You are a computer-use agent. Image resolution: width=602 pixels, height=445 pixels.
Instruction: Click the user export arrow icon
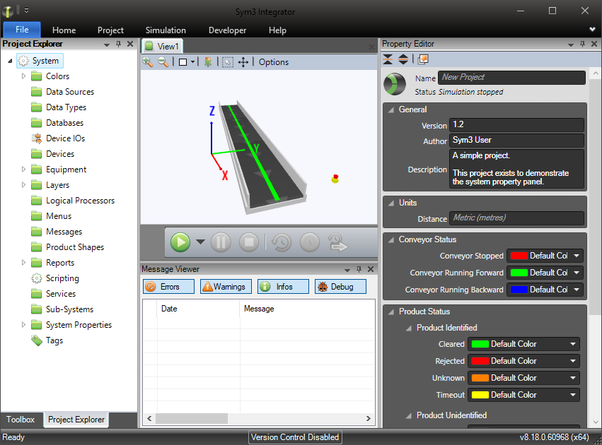point(337,242)
